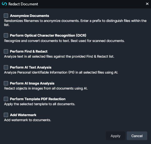Screen dimensions: 151x144
Task: Tick the Optical Character Recognition (OCR) checkbox
Action: point(6,35)
